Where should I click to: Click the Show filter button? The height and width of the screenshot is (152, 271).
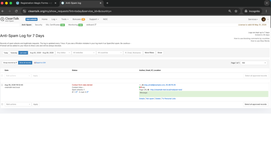pos(160,53)
